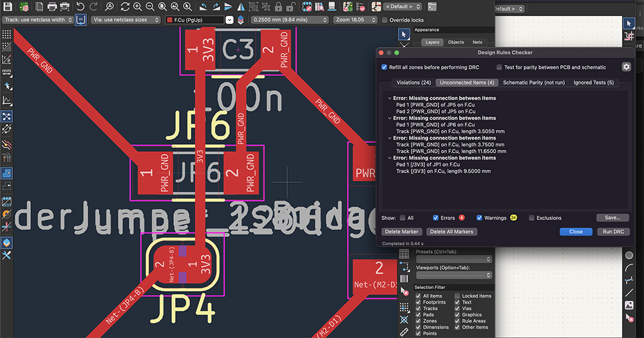Click the Unlock items open padlock icon
Image resolution: width=644 pixels, height=338 pixels.
(291, 6)
